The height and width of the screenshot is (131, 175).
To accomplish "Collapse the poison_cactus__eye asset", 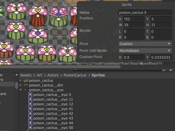I will pyautogui.click(x=21, y=90).
